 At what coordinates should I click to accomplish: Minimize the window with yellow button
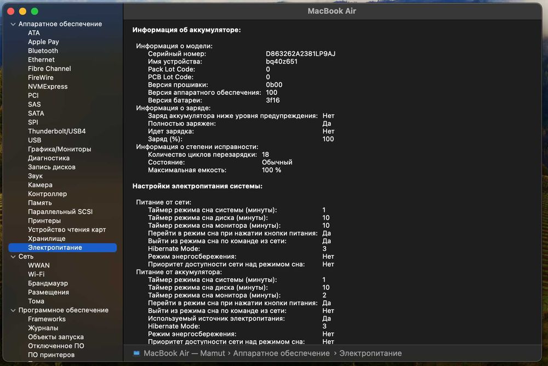(22, 12)
